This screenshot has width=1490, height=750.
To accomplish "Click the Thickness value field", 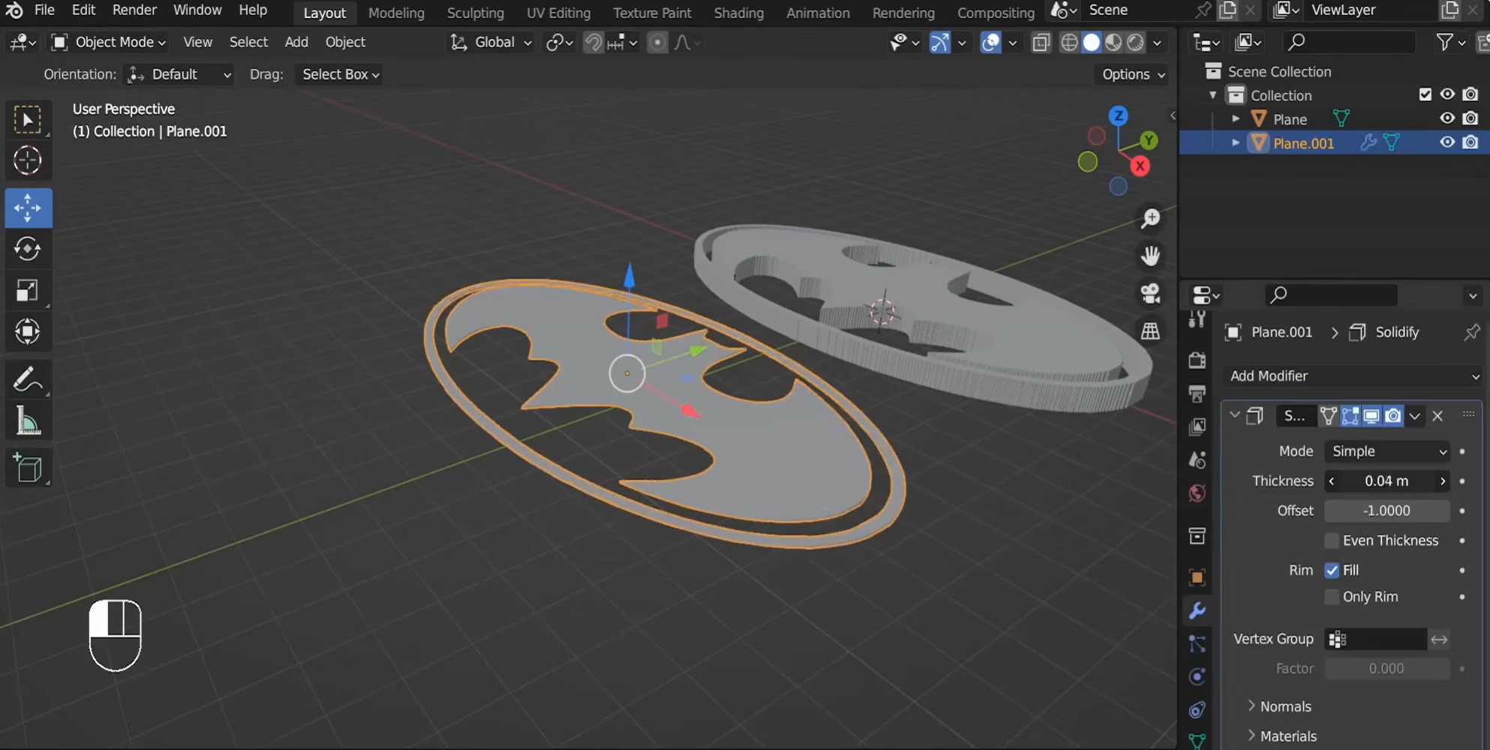I will (x=1387, y=481).
